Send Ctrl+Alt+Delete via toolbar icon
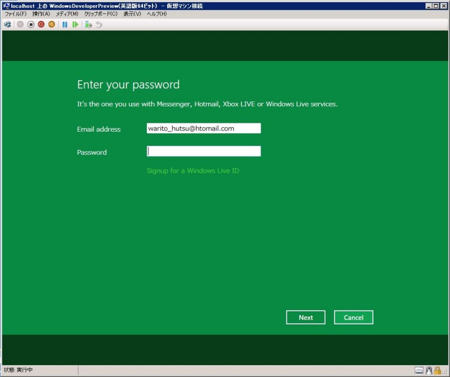Viewport: 450px width, 377px height. point(7,25)
